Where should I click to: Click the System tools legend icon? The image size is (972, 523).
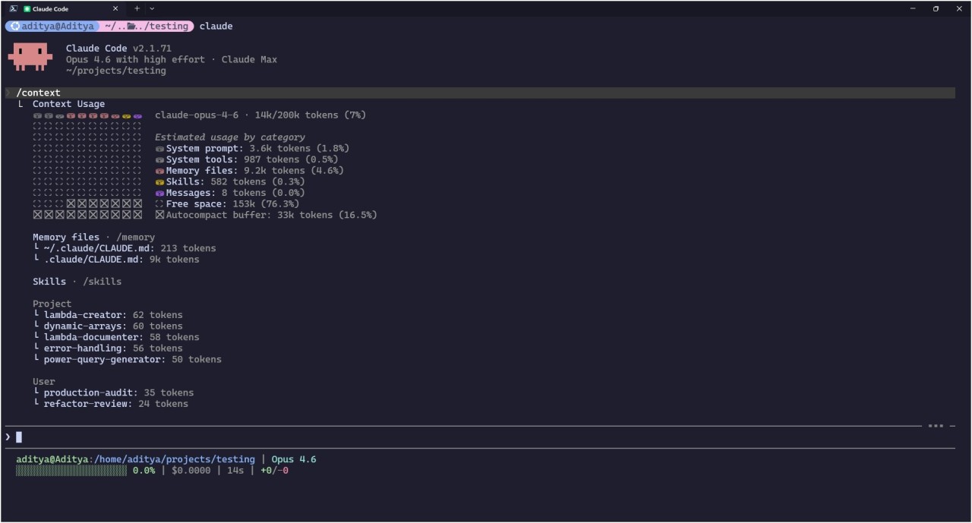[159, 160]
